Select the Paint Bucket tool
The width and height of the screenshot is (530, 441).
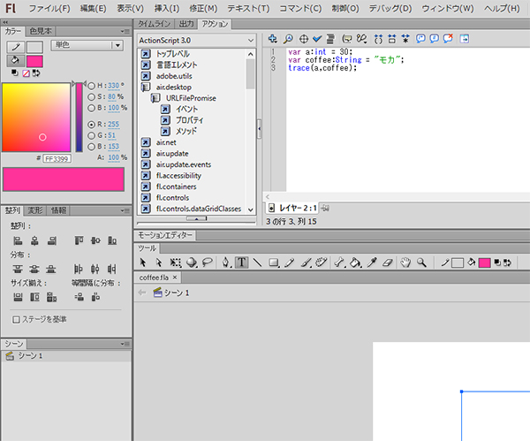tap(355, 262)
